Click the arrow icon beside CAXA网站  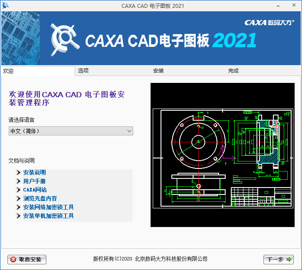pos(18,190)
